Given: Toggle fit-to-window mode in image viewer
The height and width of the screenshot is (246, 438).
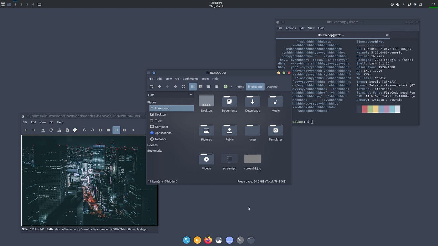Looking at the screenshot, I should [x=116, y=130].
